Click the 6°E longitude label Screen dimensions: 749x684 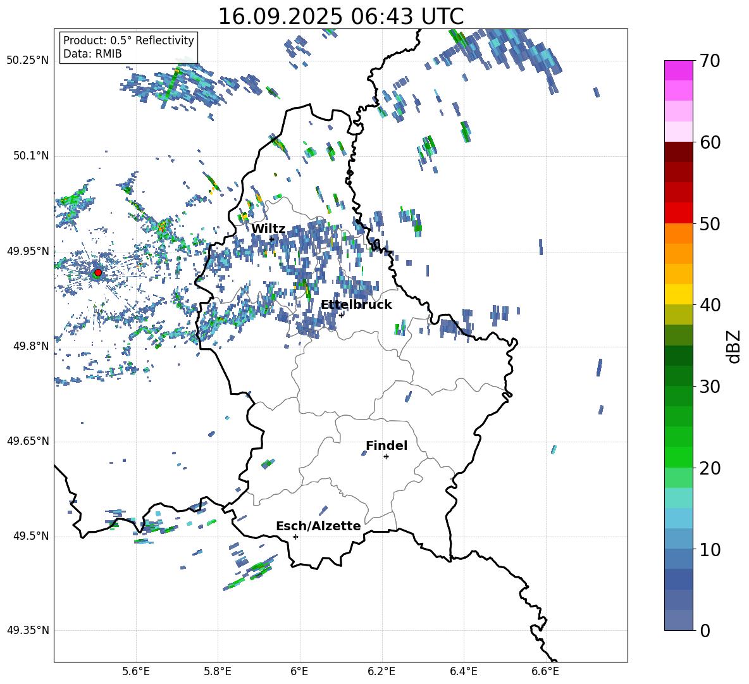[x=299, y=672]
